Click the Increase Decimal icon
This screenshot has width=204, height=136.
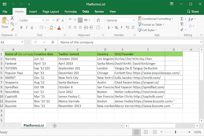pos(127,27)
